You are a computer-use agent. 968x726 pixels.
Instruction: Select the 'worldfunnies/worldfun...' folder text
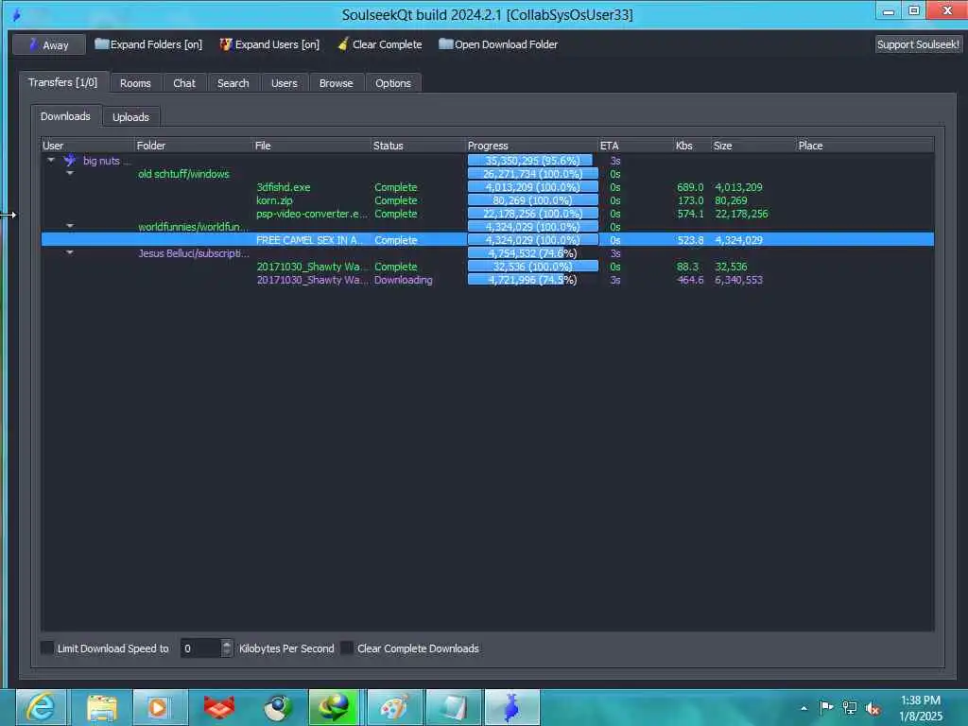click(x=193, y=227)
